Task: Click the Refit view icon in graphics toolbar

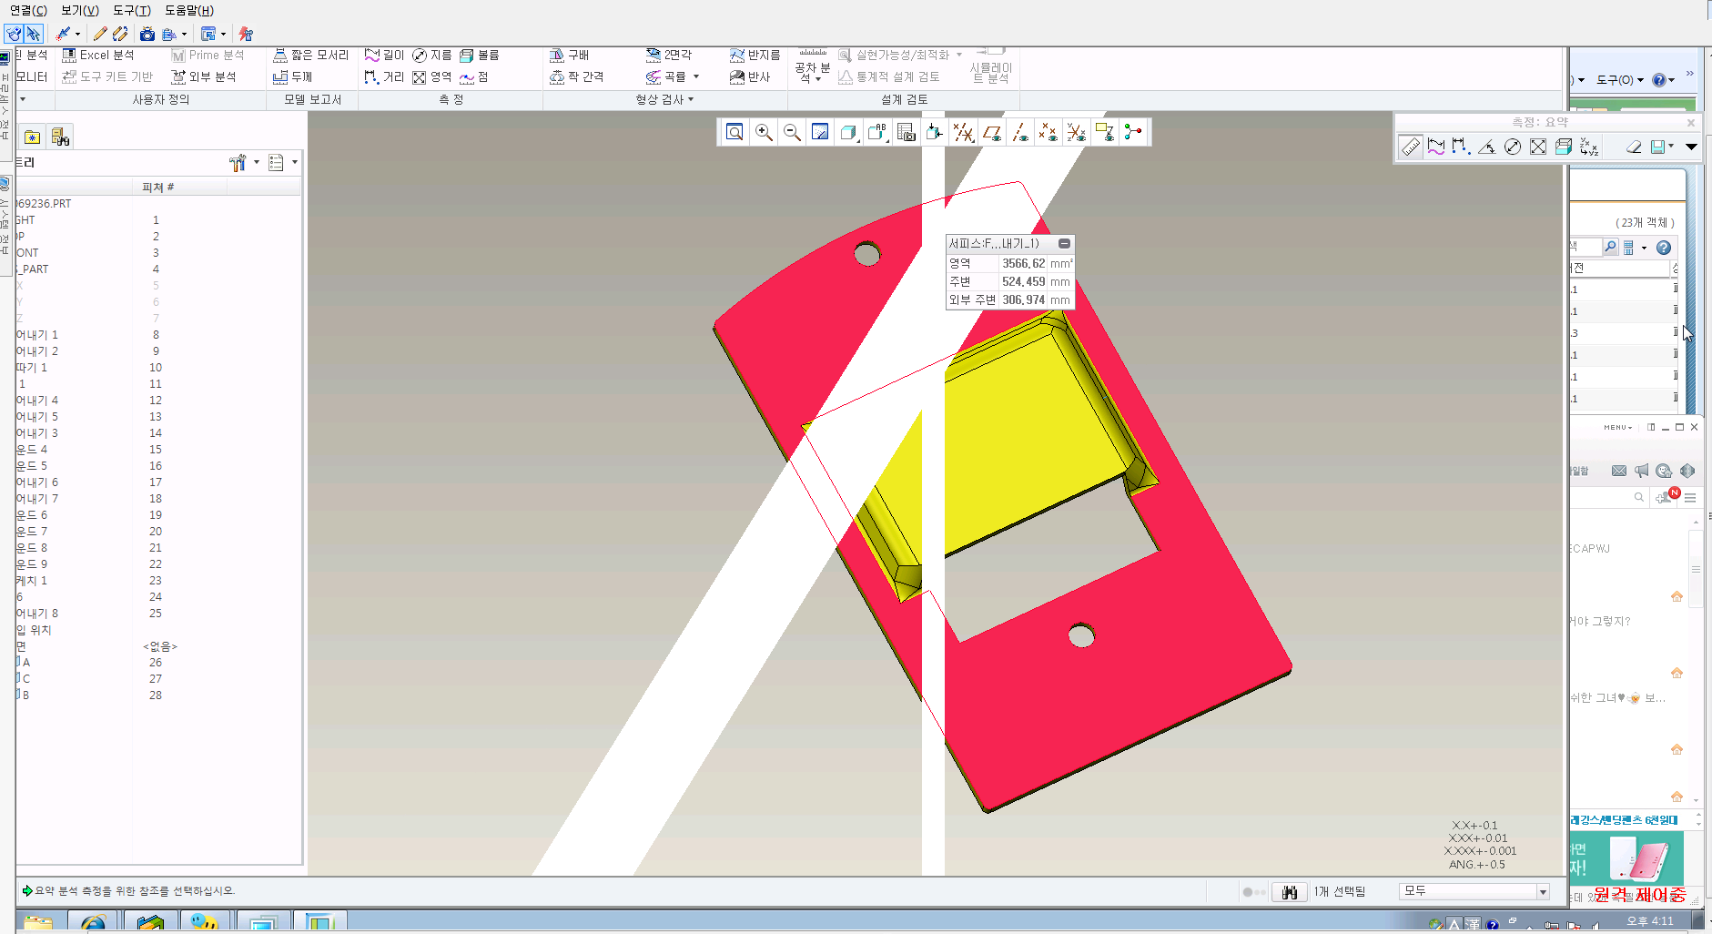Action: pos(734,132)
